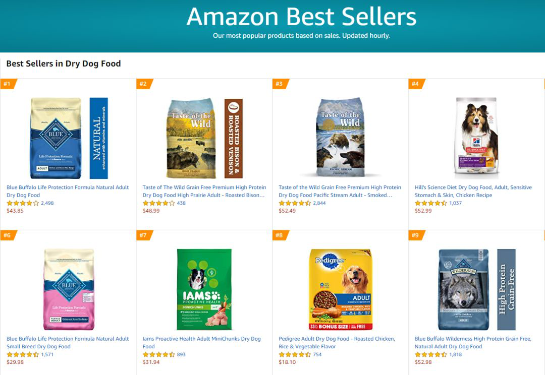The width and height of the screenshot is (545, 375).
Task: Click the star rating of Taste of the Wild High Prairie
Action: click(x=158, y=203)
